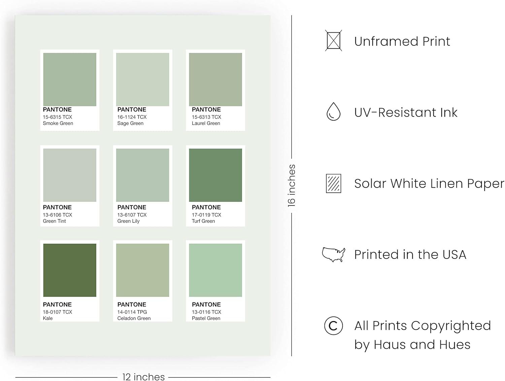Click the Solar White Linen Paper icon
This screenshot has height=381, width=505.
pos(333,183)
